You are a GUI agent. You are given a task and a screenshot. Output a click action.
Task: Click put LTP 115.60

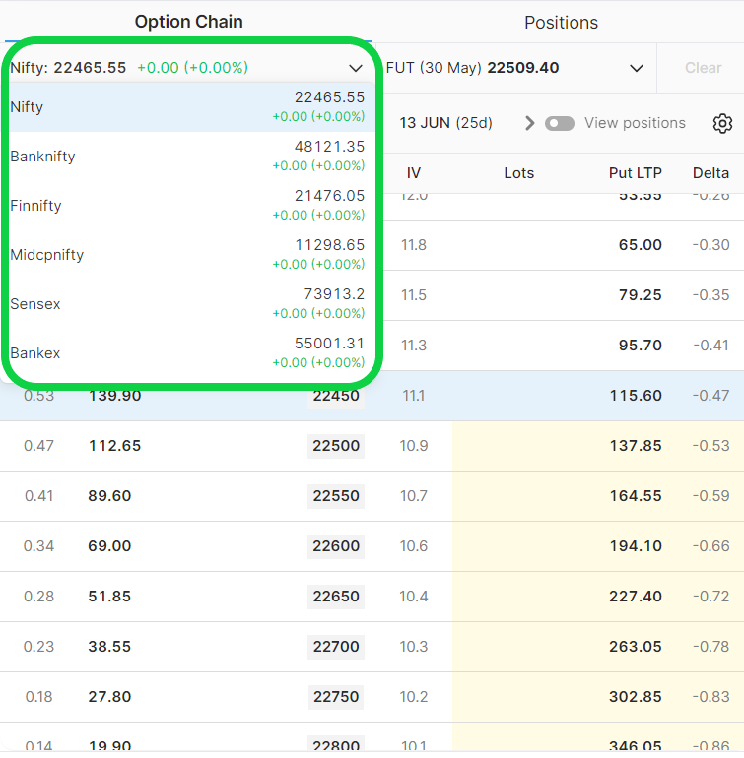coord(636,396)
